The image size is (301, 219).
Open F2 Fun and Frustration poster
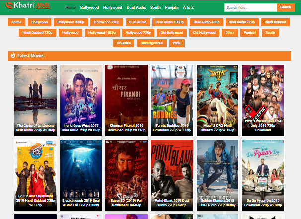tap(35, 175)
